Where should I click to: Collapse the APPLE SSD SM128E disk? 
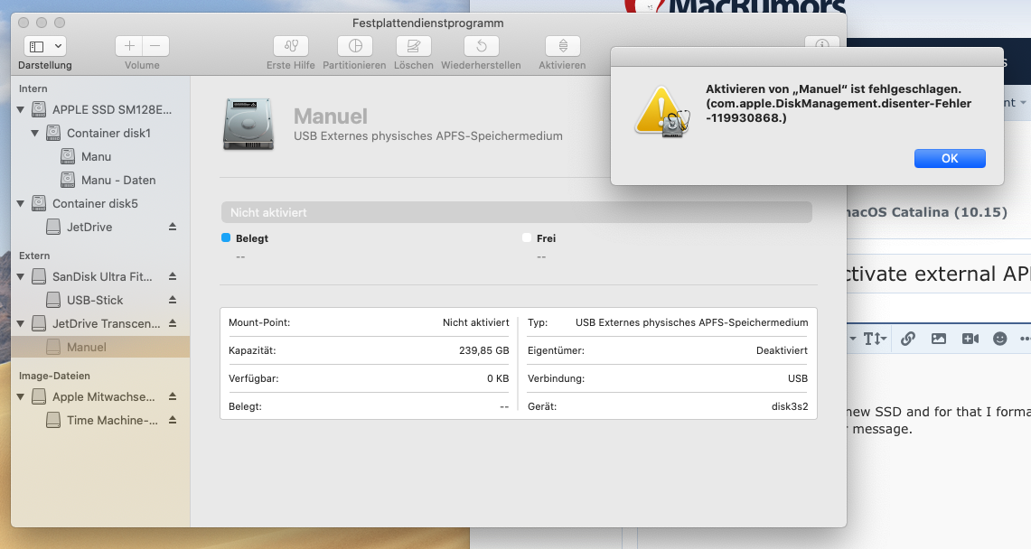click(x=21, y=109)
